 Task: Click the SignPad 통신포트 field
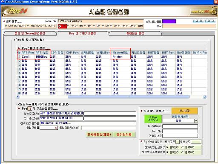tap(178, 142)
